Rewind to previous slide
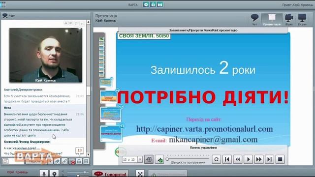Screen dimensions: 315x177 click(238, 159)
